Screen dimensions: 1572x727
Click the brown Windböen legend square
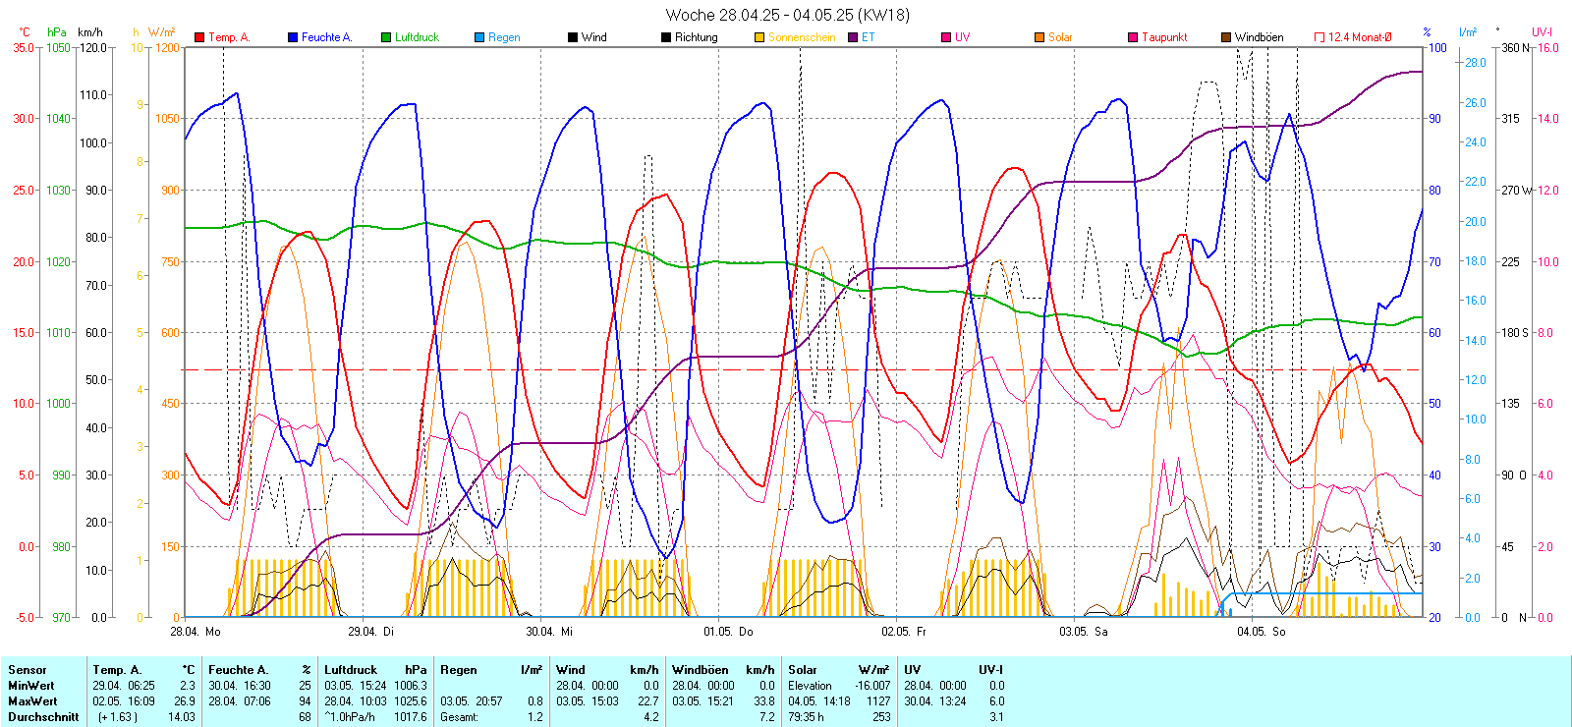[1226, 37]
